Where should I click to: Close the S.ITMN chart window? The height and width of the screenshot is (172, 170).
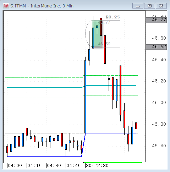161,6
